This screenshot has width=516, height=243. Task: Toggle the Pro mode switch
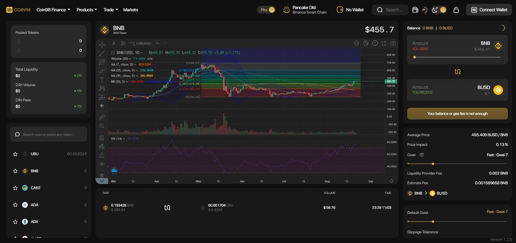[267, 9]
